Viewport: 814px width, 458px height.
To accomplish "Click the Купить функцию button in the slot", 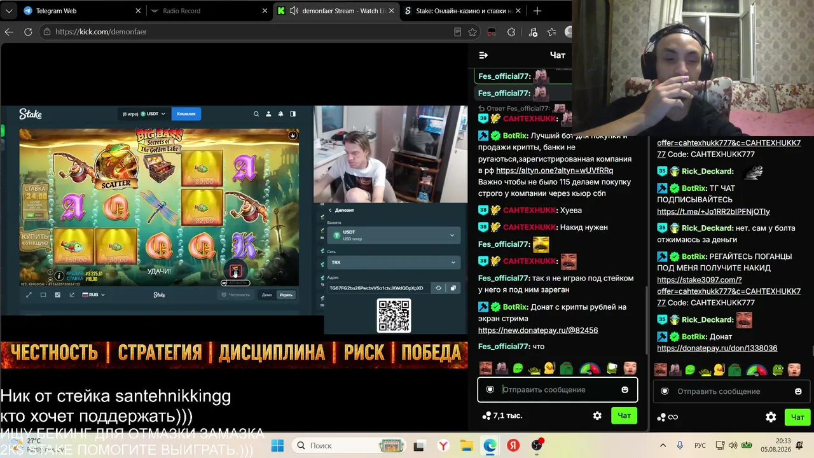I will [x=34, y=239].
